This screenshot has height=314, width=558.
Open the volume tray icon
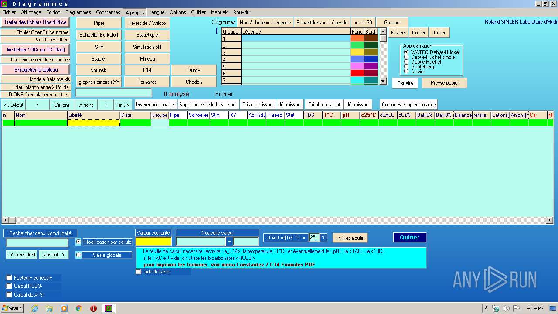[x=506, y=308]
